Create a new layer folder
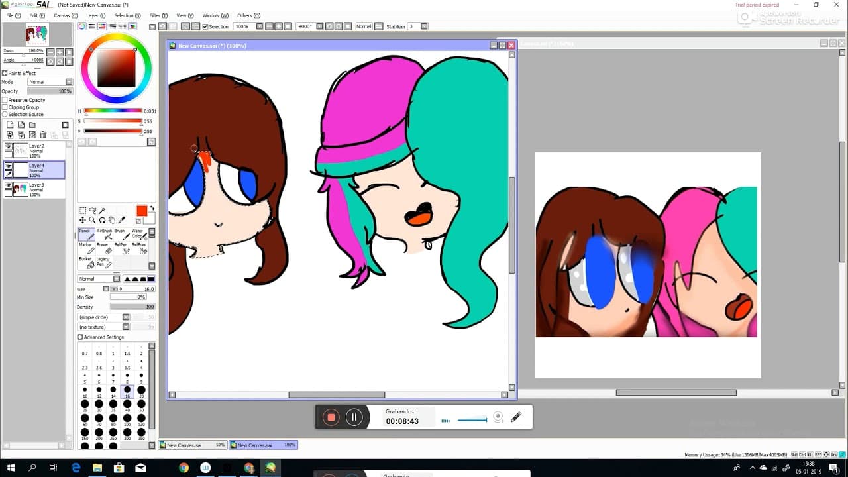Viewport: 848px width, 477px height. click(32, 125)
